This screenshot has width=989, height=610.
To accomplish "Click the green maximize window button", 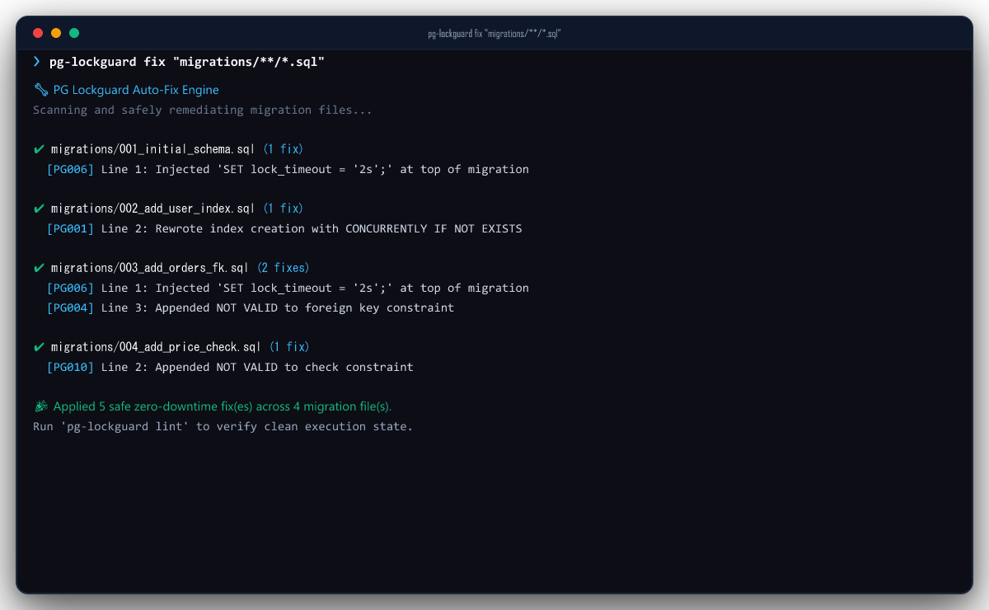I will (x=74, y=33).
